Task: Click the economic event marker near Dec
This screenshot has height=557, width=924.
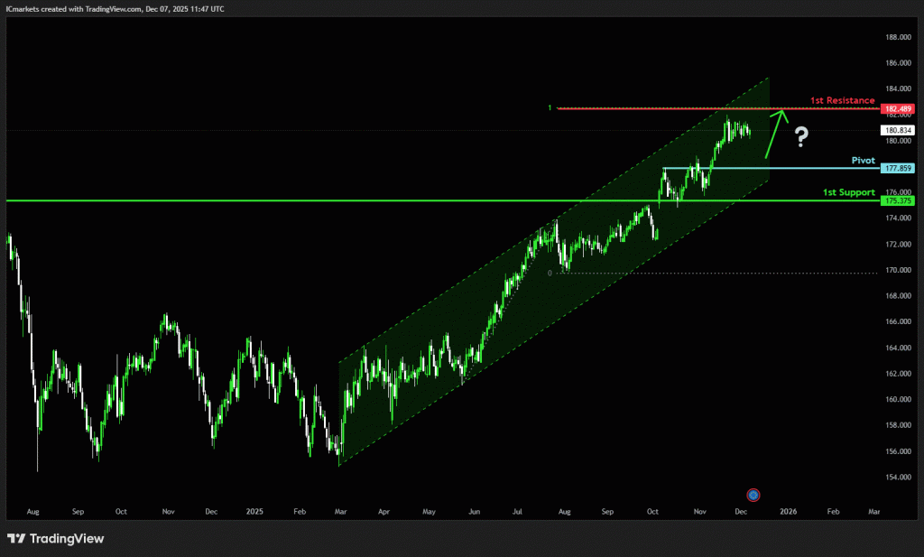Action: click(x=753, y=494)
